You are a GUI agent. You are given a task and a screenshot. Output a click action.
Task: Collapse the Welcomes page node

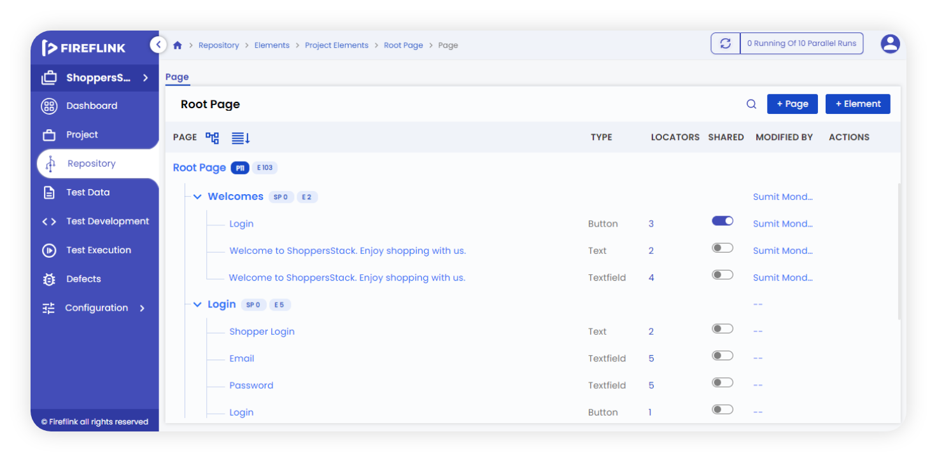tap(197, 197)
